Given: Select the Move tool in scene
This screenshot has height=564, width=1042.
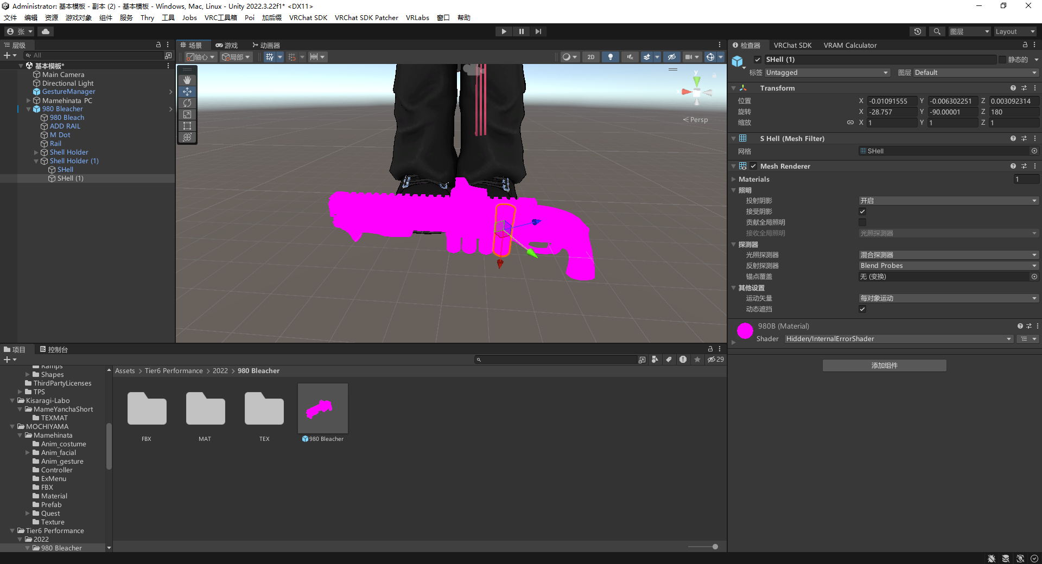Looking at the screenshot, I should [x=187, y=92].
